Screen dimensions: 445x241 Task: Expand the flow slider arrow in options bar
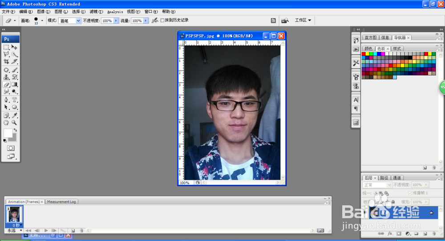[146, 21]
